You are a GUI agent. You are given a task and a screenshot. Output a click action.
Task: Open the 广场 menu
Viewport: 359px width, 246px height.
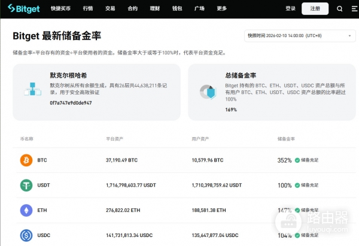[x=199, y=8]
